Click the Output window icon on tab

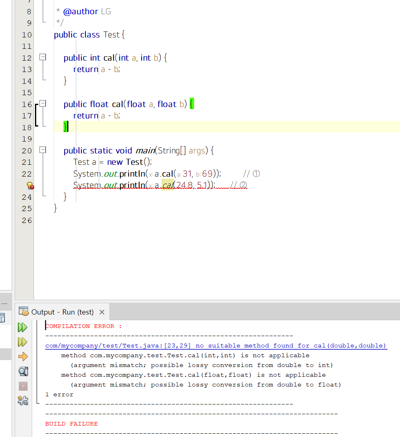24,311
